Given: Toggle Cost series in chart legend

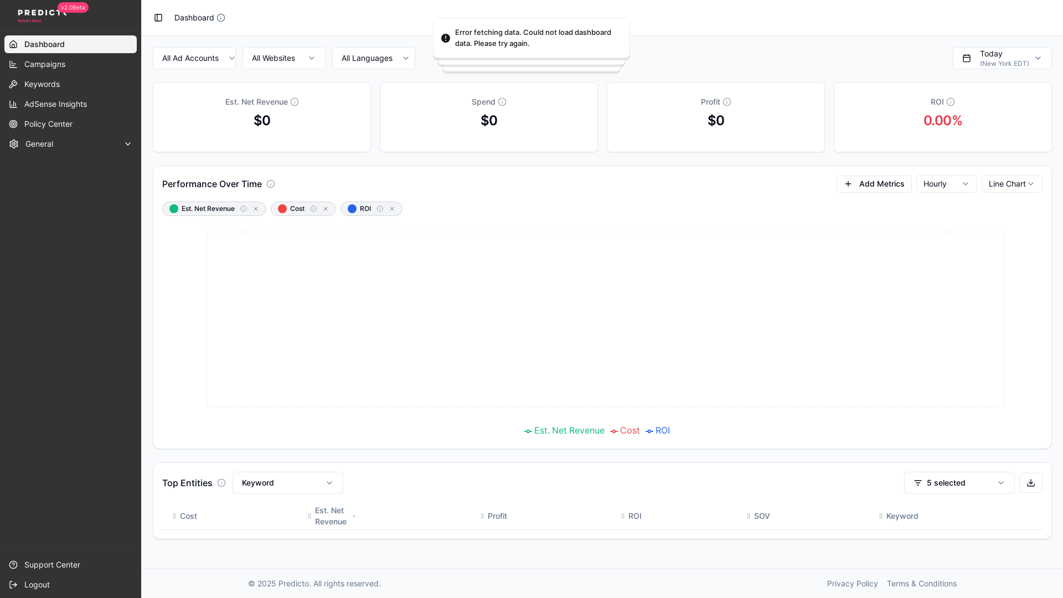Looking at the screenshot, I should 625,431.
